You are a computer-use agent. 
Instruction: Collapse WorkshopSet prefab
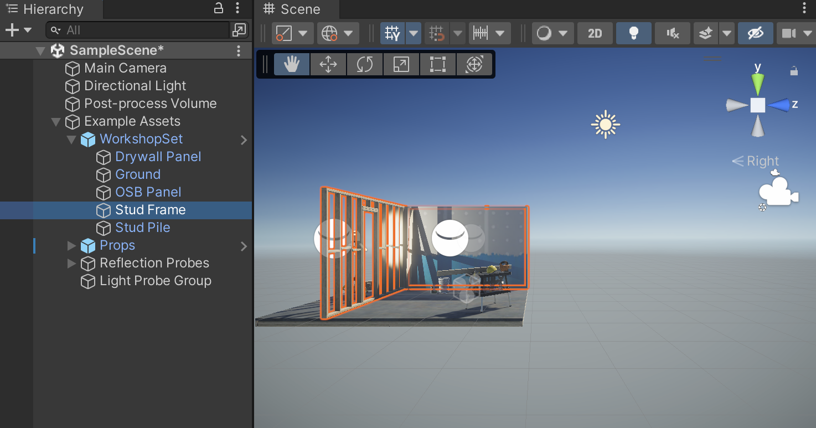click(x=71, y=139)
